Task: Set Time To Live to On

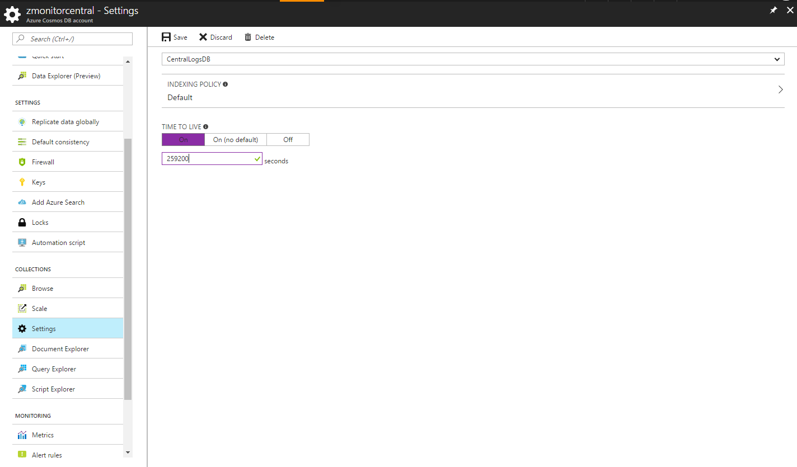Action: click(x=183, y=140)
